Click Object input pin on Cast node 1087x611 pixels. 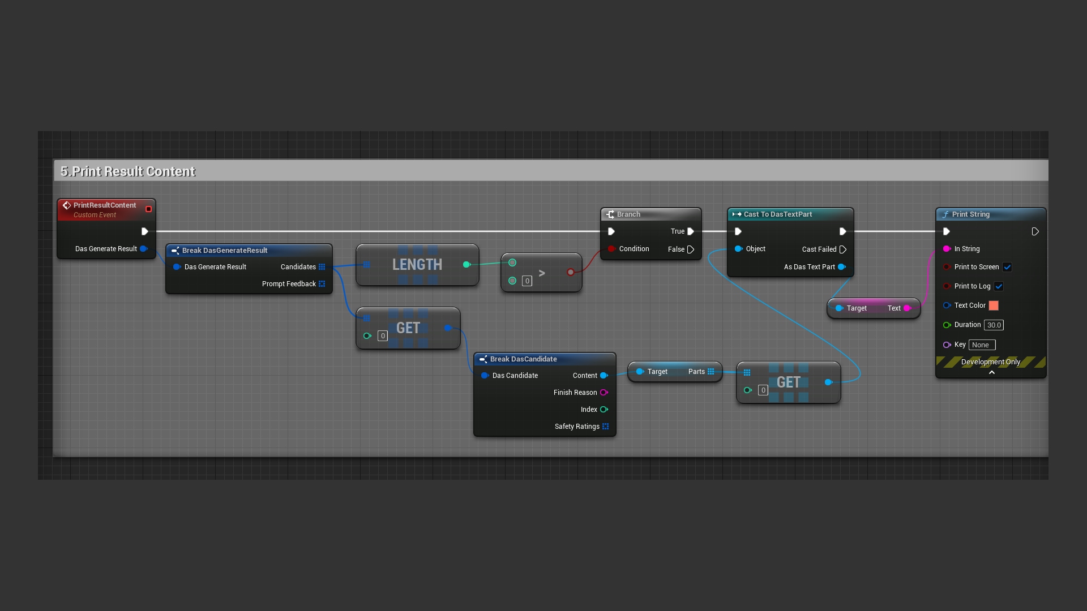[x=738, y=249]
